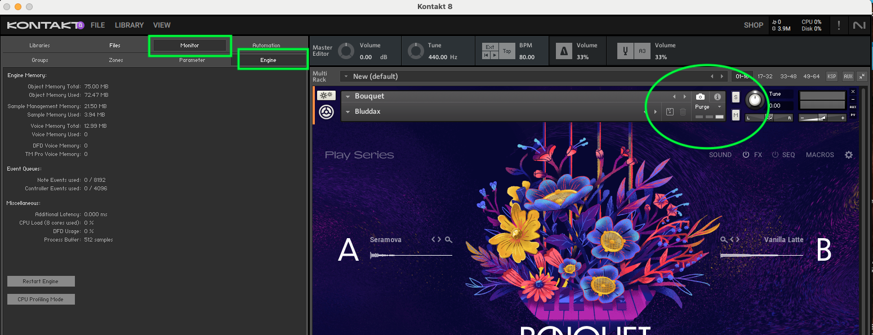Go to next multi rack preset
This screenshot has height=335, width=873.
click(722, 76)
